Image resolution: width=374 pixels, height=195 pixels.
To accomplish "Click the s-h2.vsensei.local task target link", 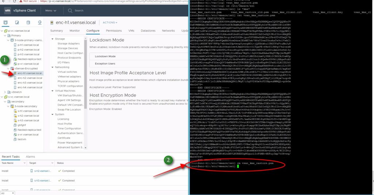I will click(41, 171).
